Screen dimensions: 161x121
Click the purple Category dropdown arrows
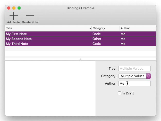point(148,76)
